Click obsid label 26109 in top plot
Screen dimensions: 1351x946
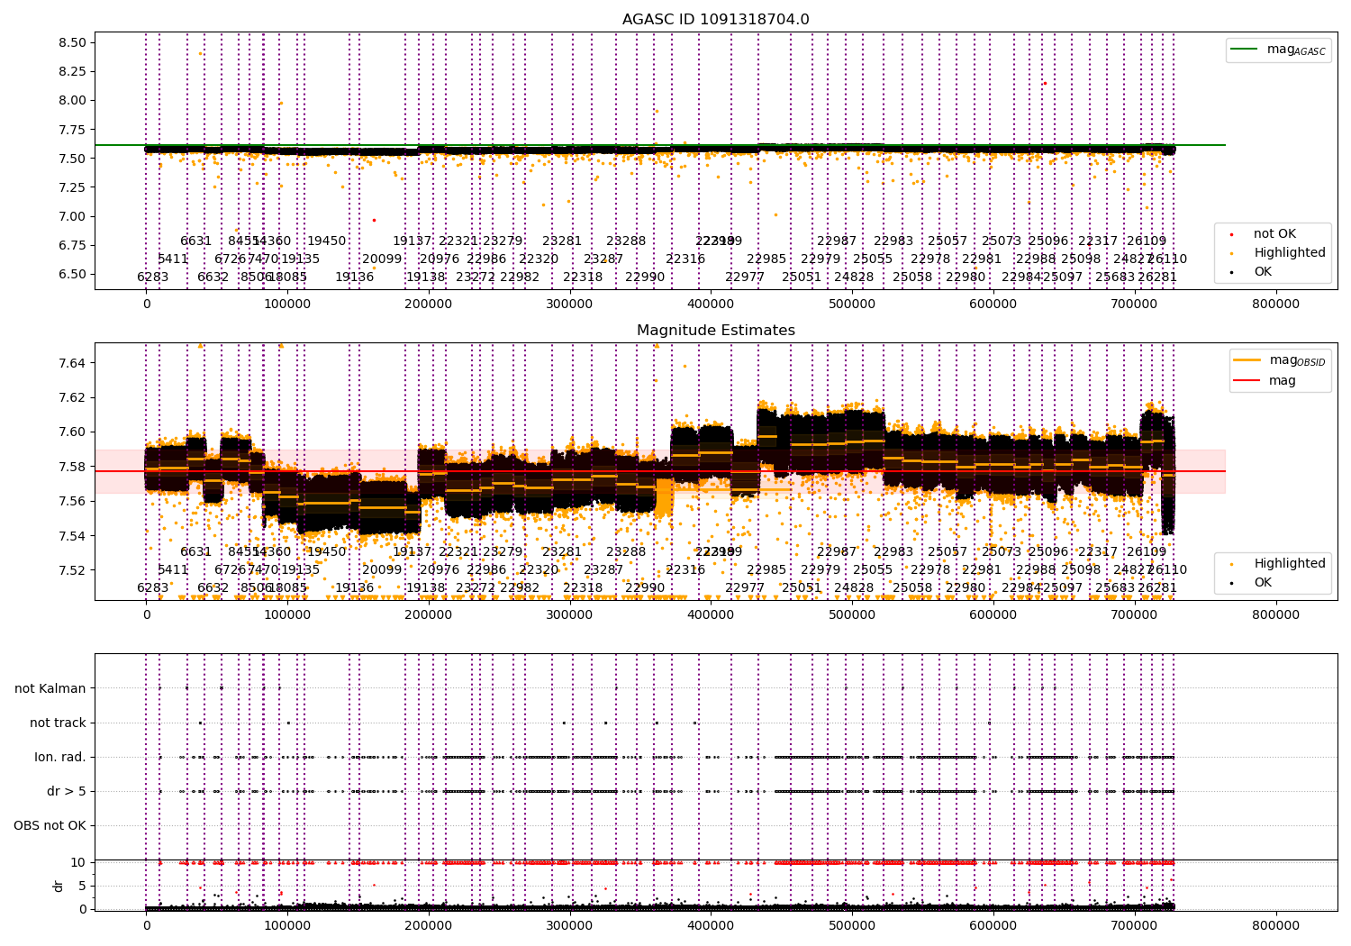tap(1147, 241)
